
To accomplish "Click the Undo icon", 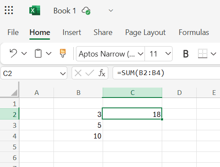I will point(13,54).
